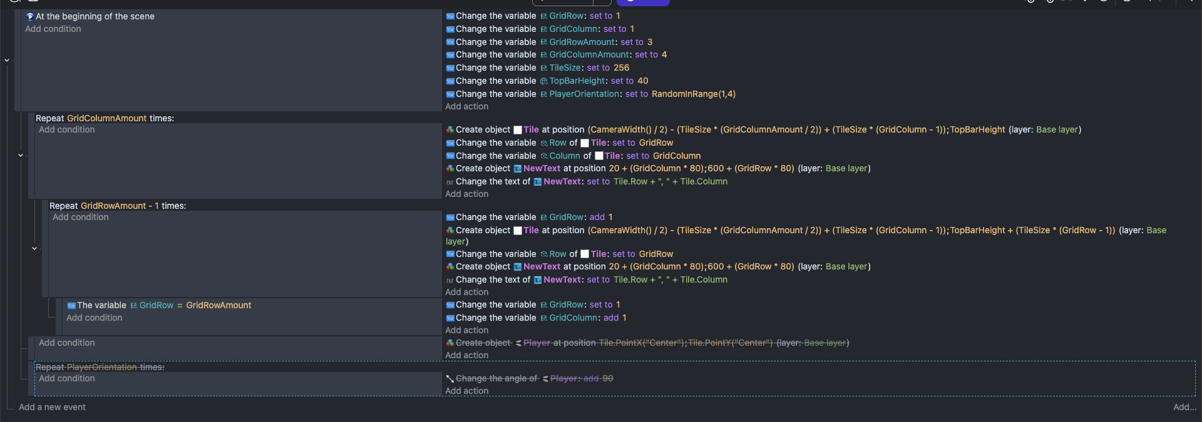Viewport: 1202px width, 422px height.
Task: Add action below 'GridColumn: add 1'
Action: click(x=467, y=331)
